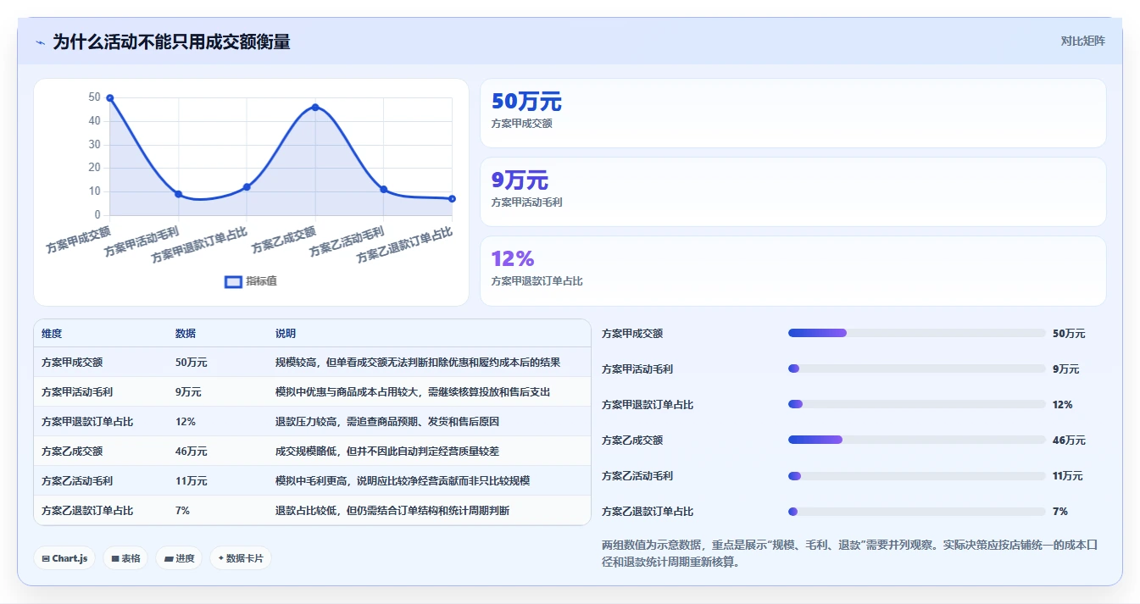
Task: Click the description starting 模拟中优惠与商品成本
Action: (413, 391)
